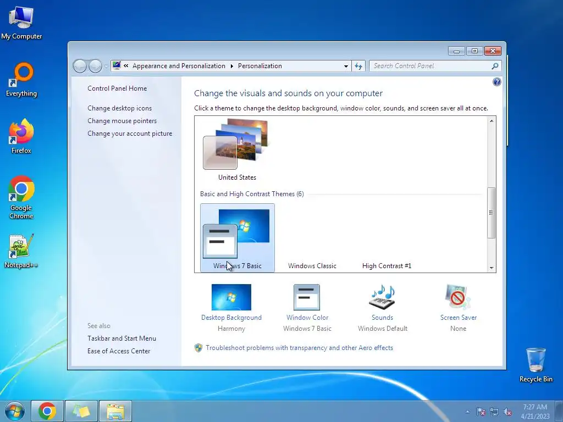The width and height of the screenshot is (563, 422).
Task: Select the United States theme
Action: coord(237,150)
